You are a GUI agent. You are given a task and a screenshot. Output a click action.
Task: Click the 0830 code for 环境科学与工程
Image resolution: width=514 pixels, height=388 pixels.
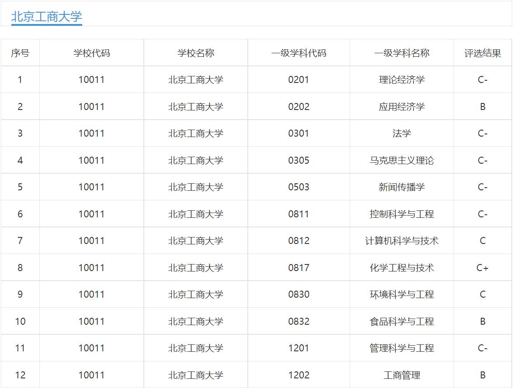pyautogui.click(x=299, y=295)
